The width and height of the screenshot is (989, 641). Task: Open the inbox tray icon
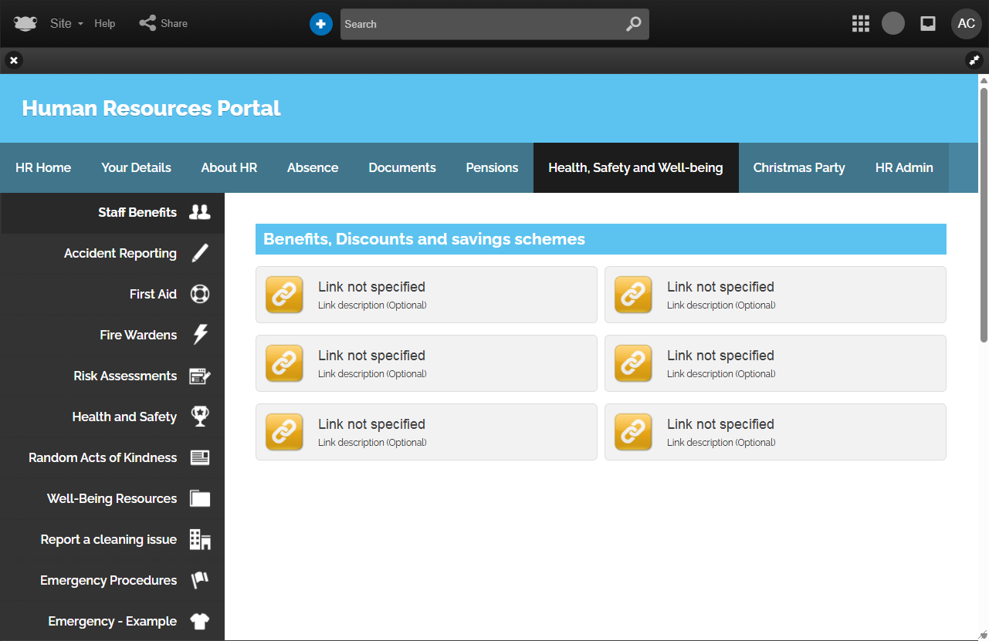coord(928,24)
